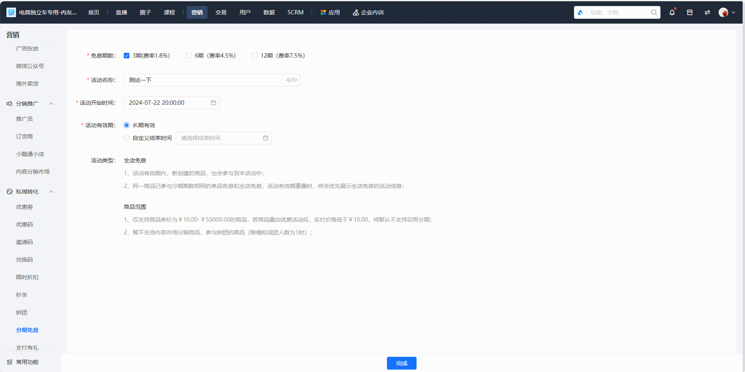
Task: Click the 商品范围 heading text
Action: [135, 207]
